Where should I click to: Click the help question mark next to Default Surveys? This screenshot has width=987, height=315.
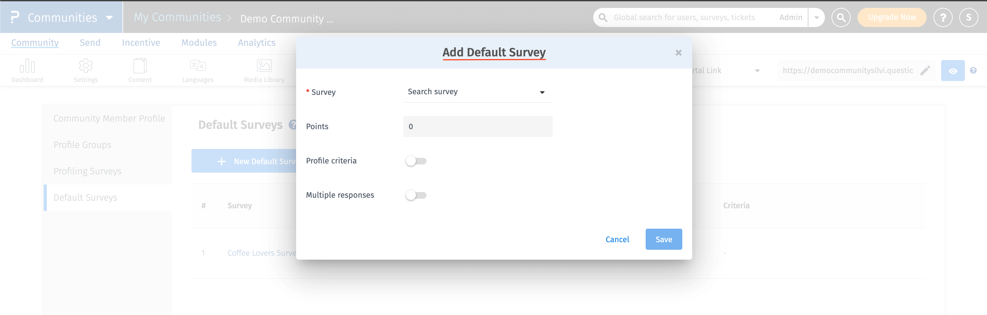click(293, 125)
